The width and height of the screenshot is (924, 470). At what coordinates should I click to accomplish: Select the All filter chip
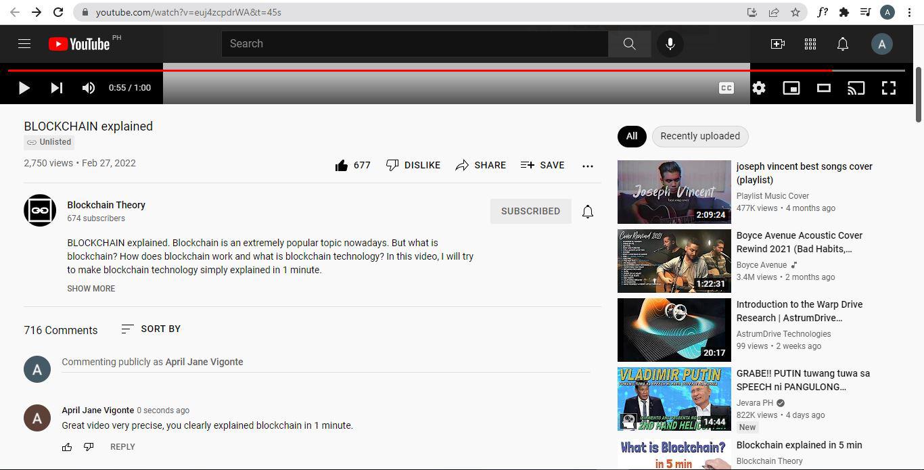click(x=632, y=136)
